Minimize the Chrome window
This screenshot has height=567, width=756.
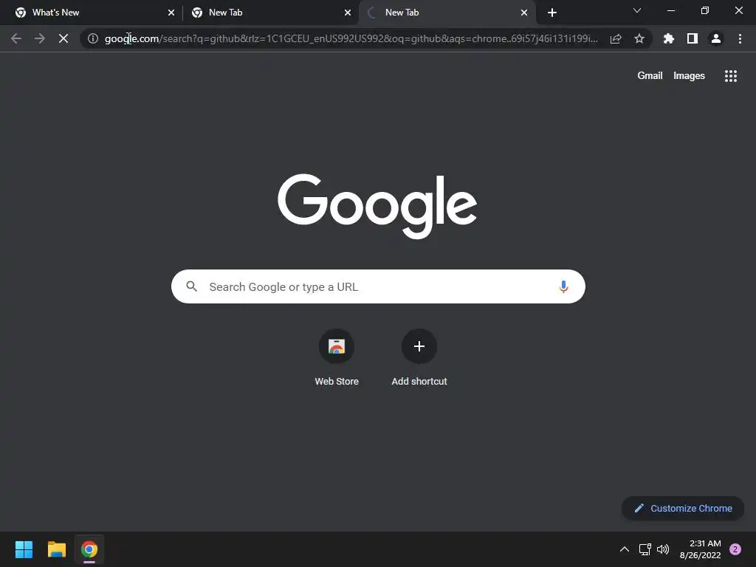coord(670,10)
